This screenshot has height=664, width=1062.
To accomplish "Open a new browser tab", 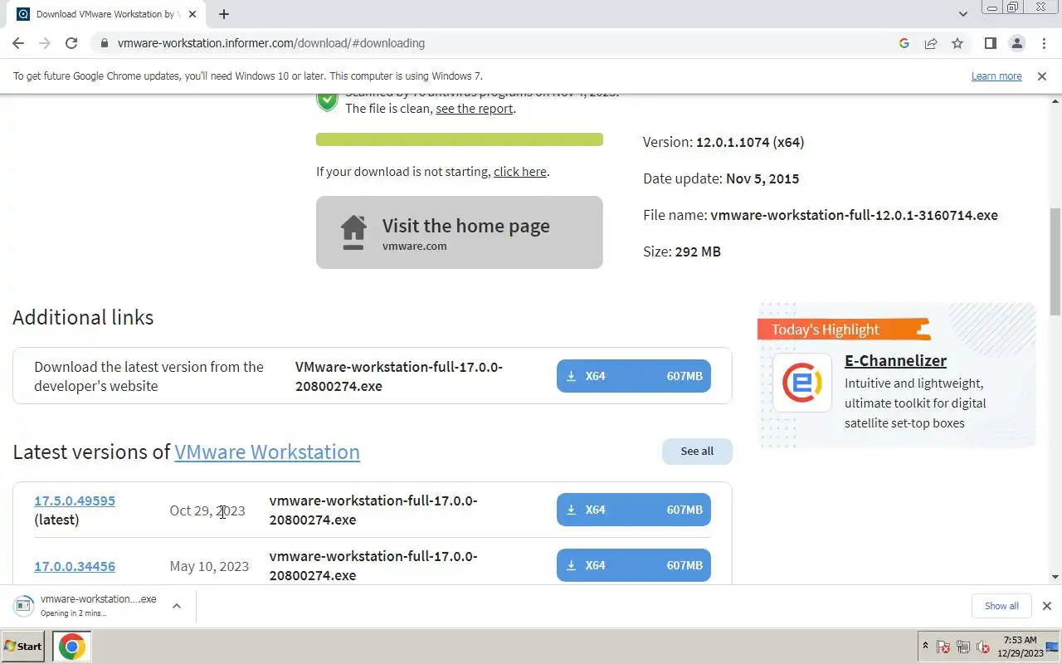I will pos(224,14).
